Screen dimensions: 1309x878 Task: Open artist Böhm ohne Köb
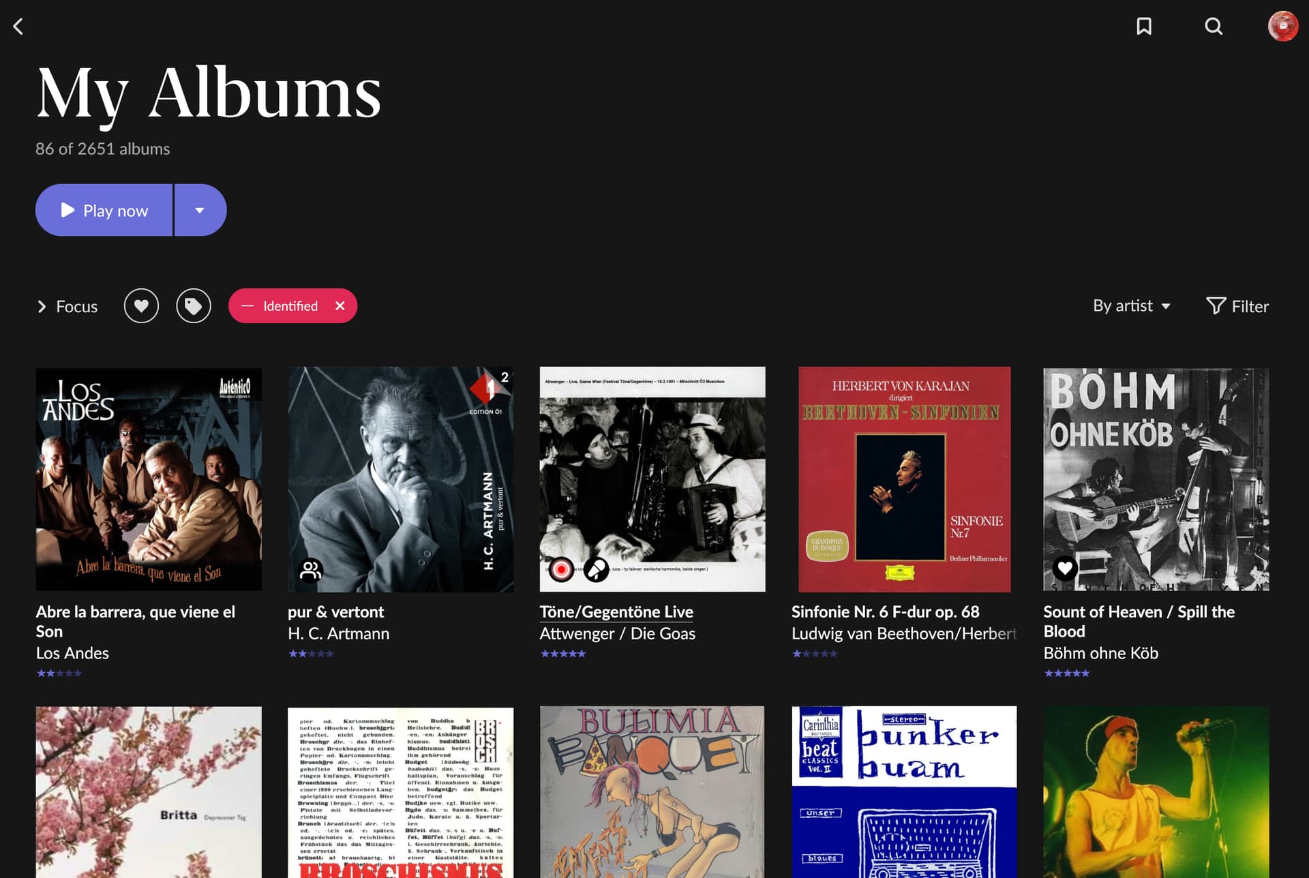1100,653
